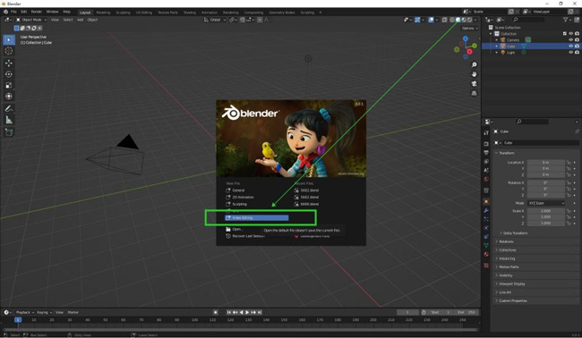The height and width of the screenshot is (338, 582).
Task: Toggle camera view icon in viewport
Action: [x=474, y=84]
